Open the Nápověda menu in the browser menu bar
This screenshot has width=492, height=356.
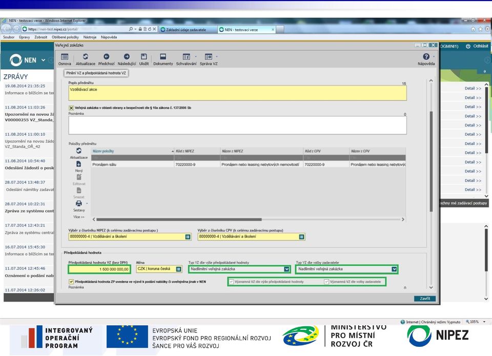coord(109,37)
